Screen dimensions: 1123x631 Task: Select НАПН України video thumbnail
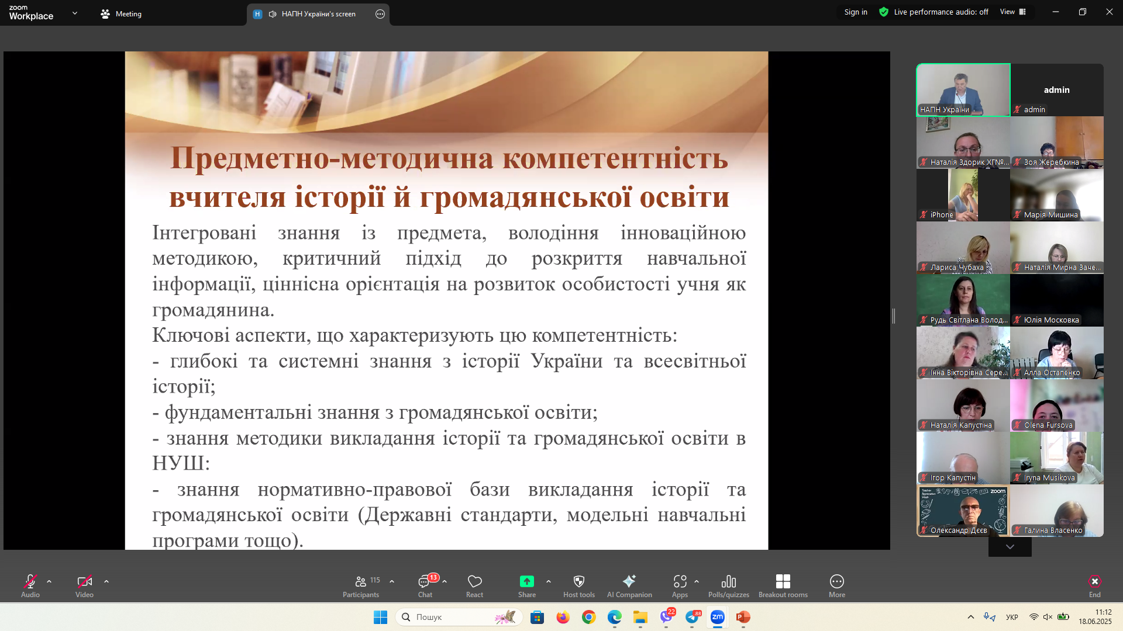[963, 90]
